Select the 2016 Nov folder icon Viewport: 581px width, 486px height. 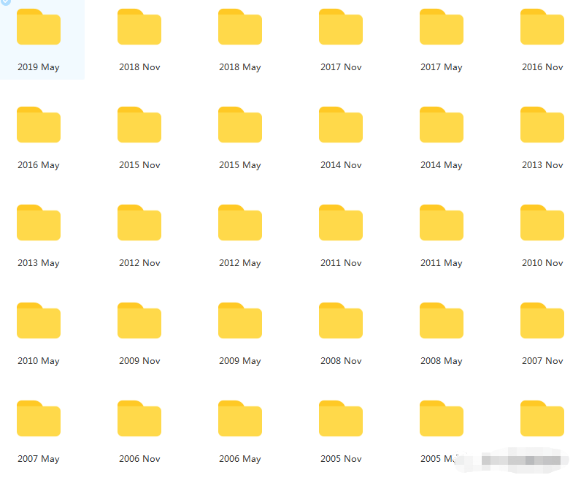click(x=542, y=27)
